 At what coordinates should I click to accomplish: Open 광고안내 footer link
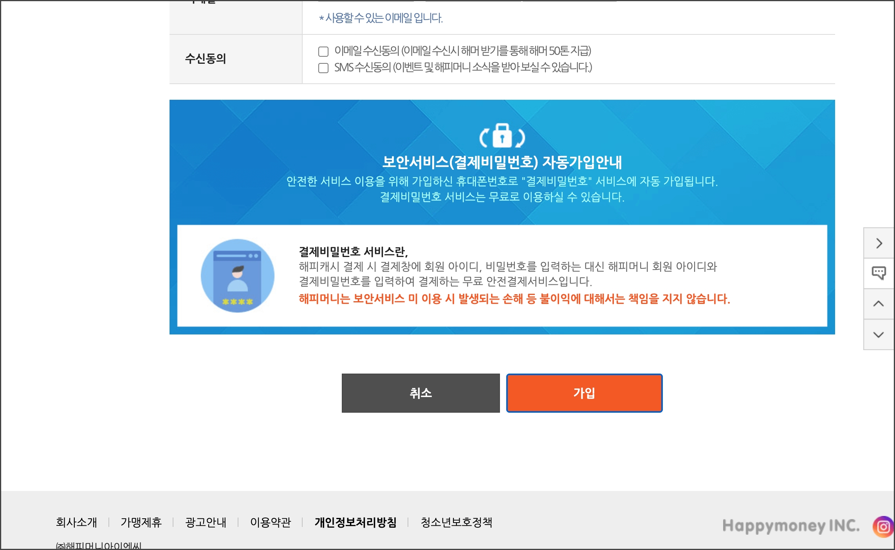click(x=206, y=522)
